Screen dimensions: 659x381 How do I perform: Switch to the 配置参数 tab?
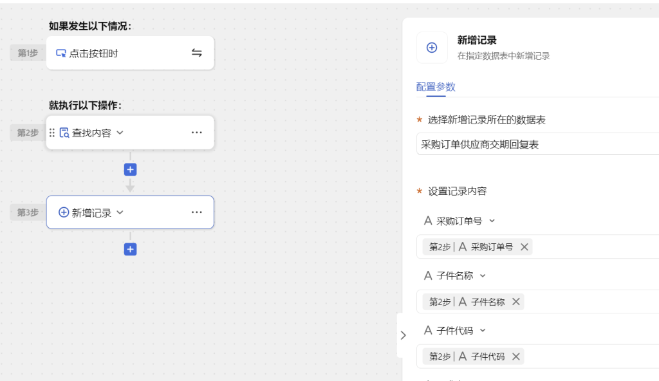point(436,87)
